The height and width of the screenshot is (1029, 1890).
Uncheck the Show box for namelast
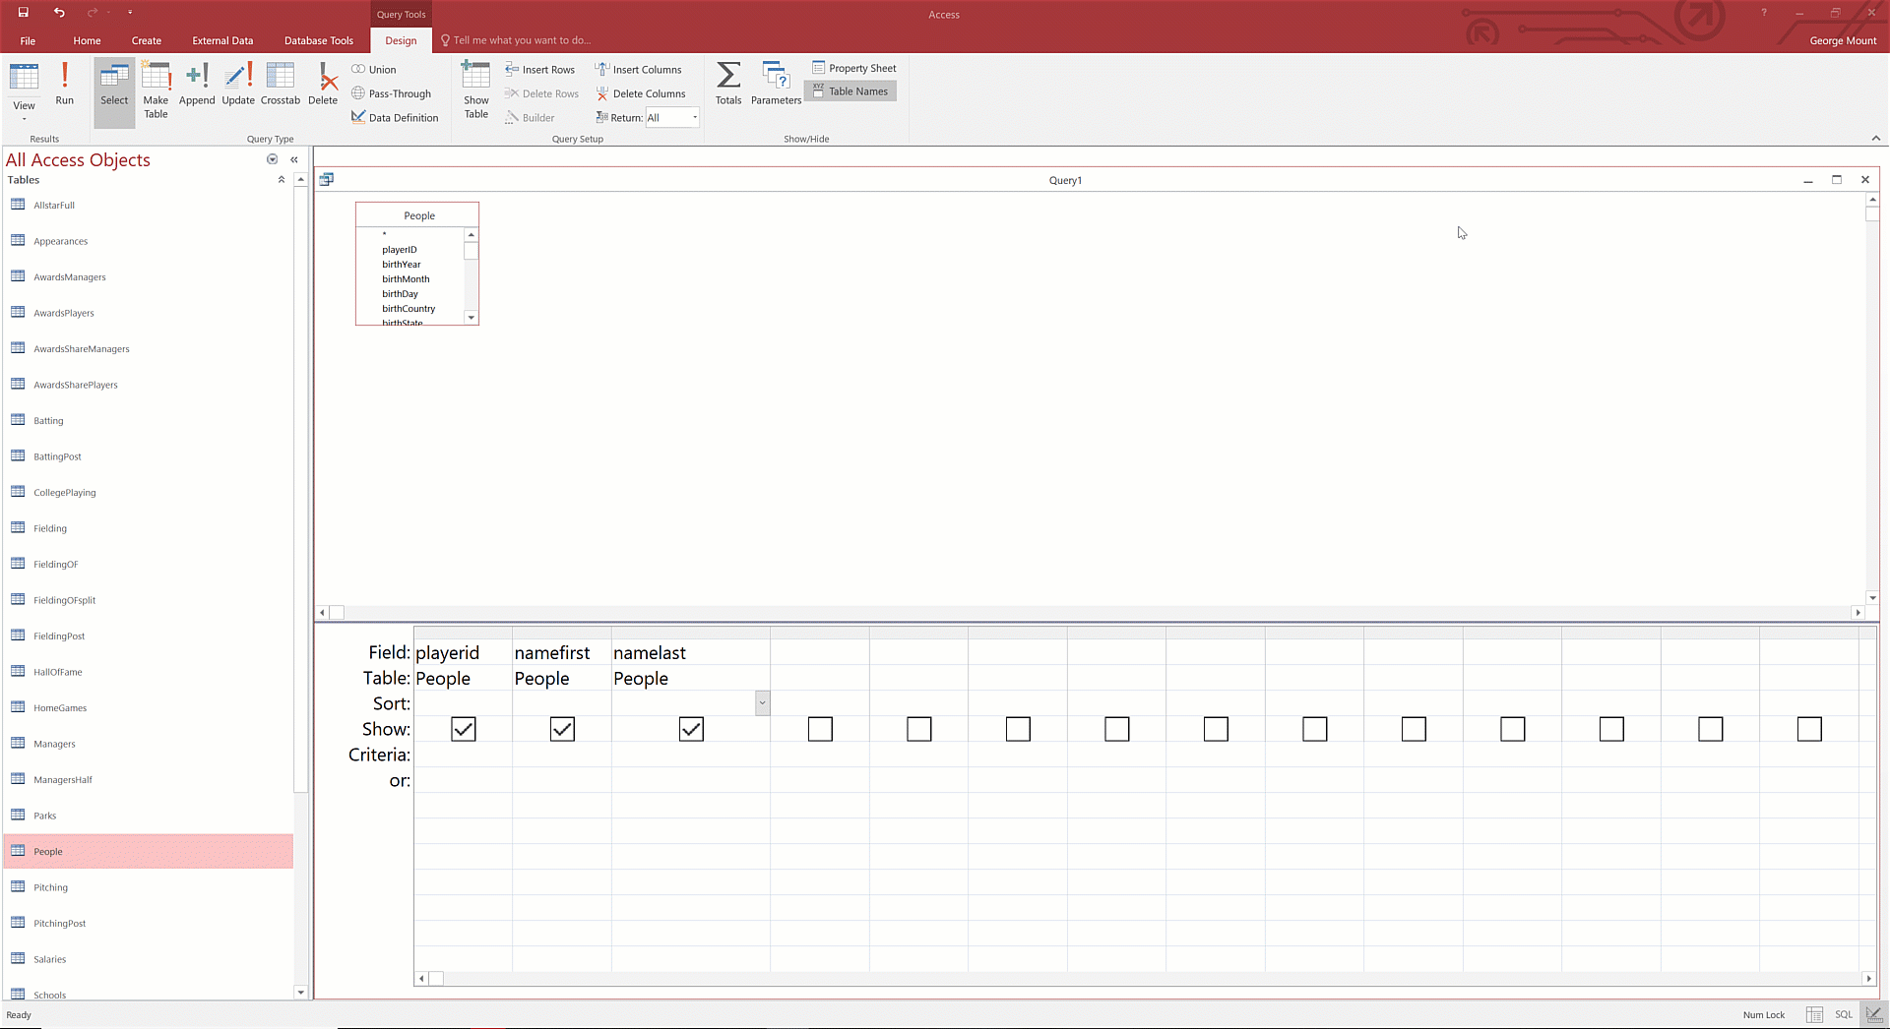(x=691, y=729)
